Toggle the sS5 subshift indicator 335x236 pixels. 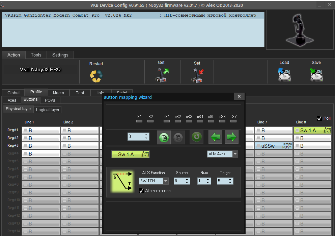[211, 121]
